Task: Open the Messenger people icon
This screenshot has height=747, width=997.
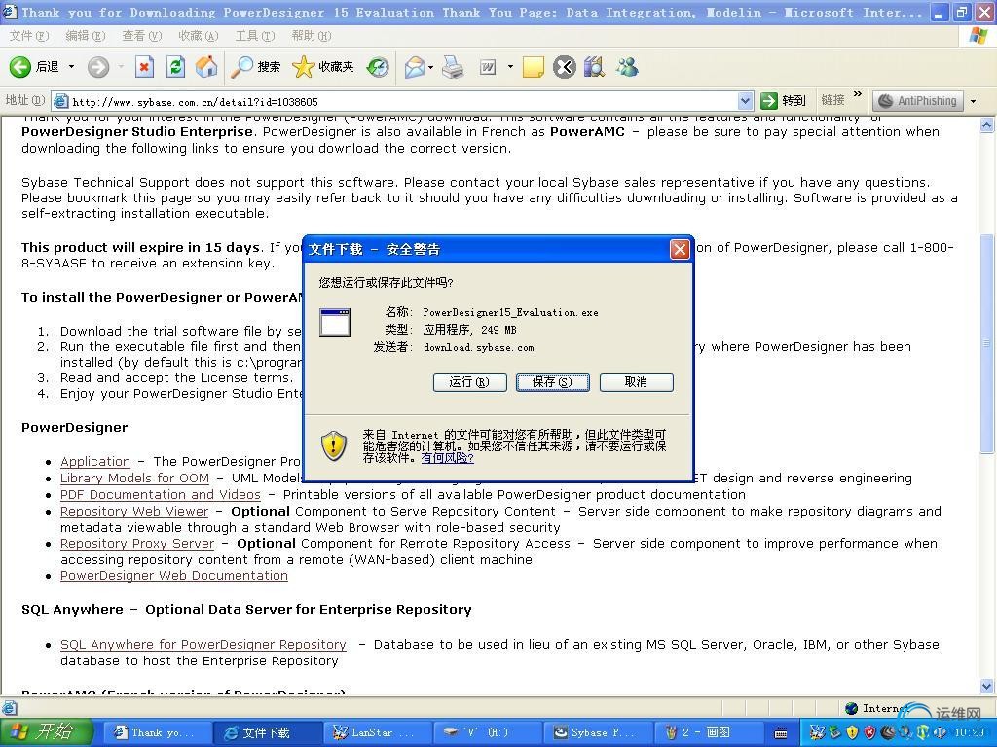Action: click(x=627, y=67)
